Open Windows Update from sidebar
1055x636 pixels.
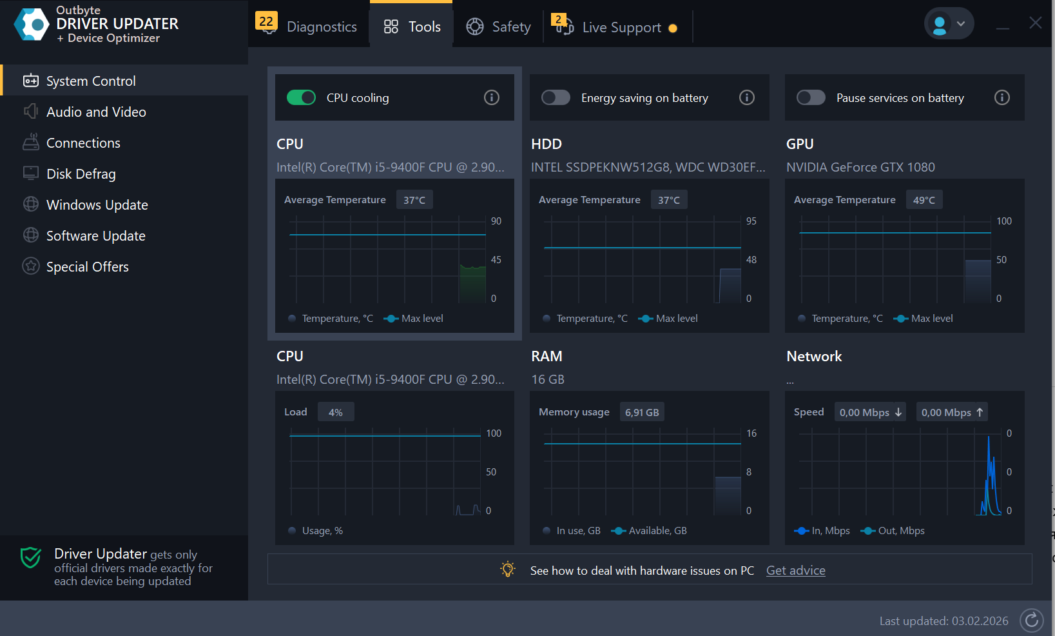click(x=97, y=205)
